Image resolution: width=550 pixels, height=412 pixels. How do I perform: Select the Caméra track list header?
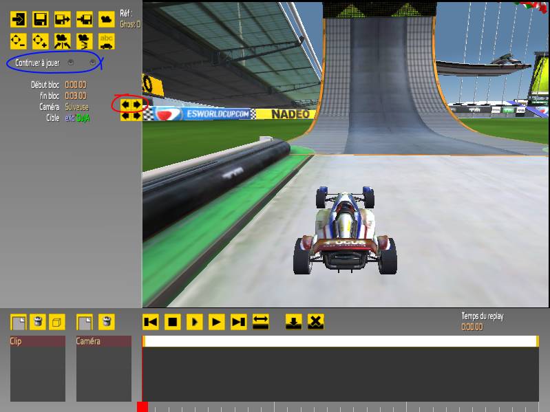tap(104, 341)
